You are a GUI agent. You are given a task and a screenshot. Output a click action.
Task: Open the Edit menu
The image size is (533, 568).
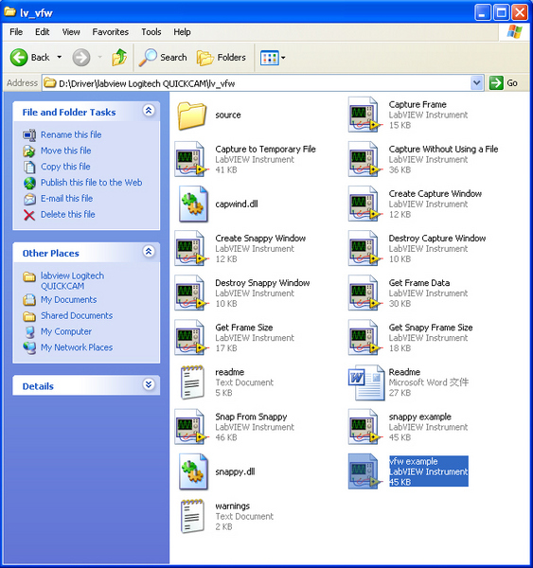[42, 32]
